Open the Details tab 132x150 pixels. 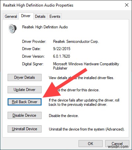click(x=40, y=16)
